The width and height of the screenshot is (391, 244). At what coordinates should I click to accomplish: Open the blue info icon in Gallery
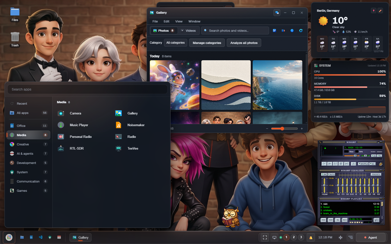(292, 31)
